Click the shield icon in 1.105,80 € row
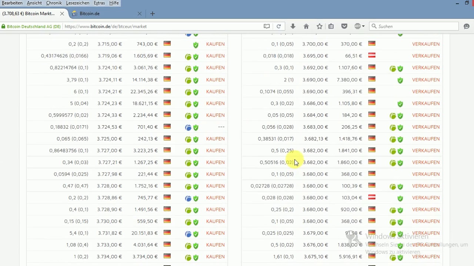This screenshot has height=266, width=474. point(400,104)
